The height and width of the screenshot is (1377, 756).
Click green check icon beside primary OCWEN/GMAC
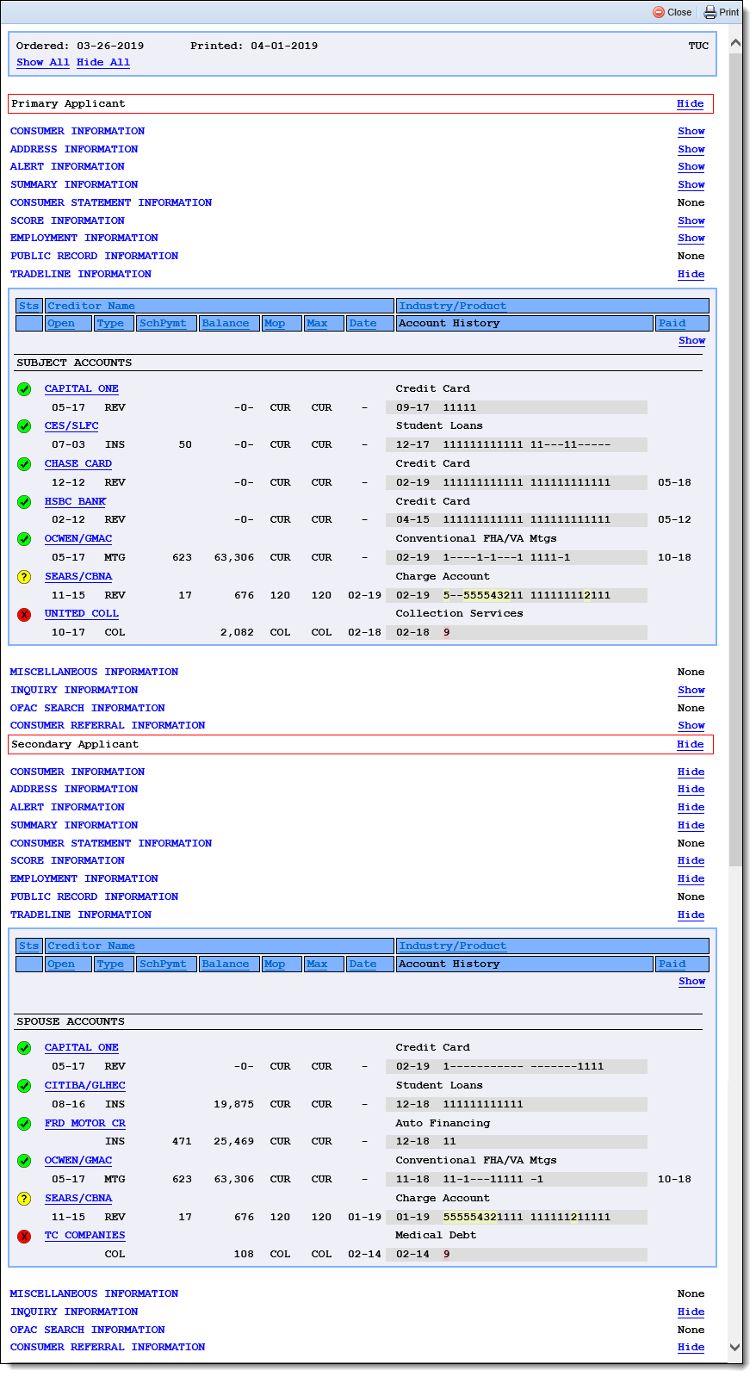point(24,539)
